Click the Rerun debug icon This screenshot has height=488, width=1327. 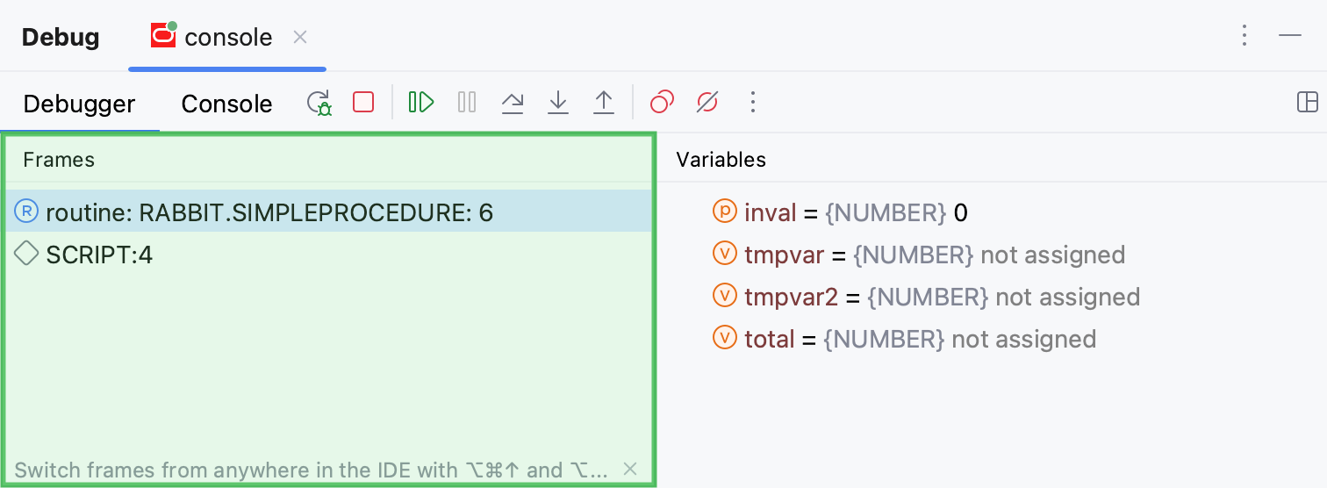point(319,103)
